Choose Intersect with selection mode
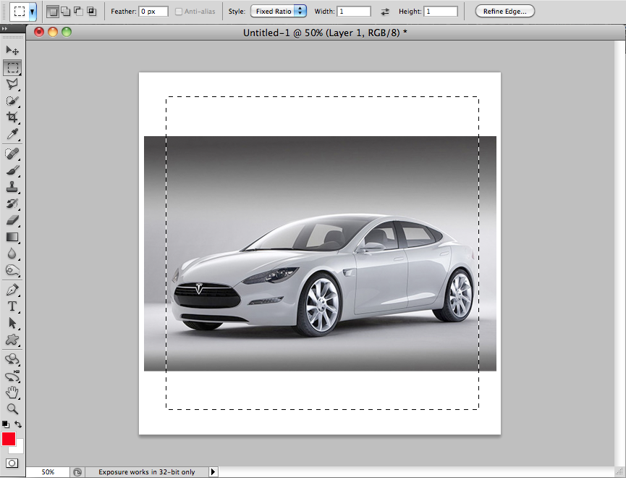The image size is (626, 478). coord(92,12)
